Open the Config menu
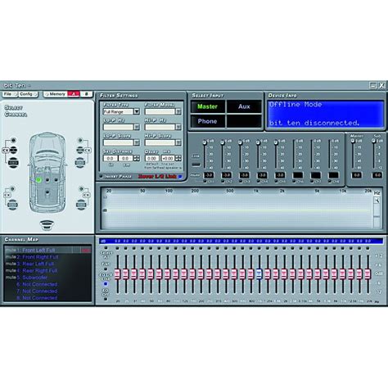The height and width of the screenshot is (388, 388). tap(28, 94)
